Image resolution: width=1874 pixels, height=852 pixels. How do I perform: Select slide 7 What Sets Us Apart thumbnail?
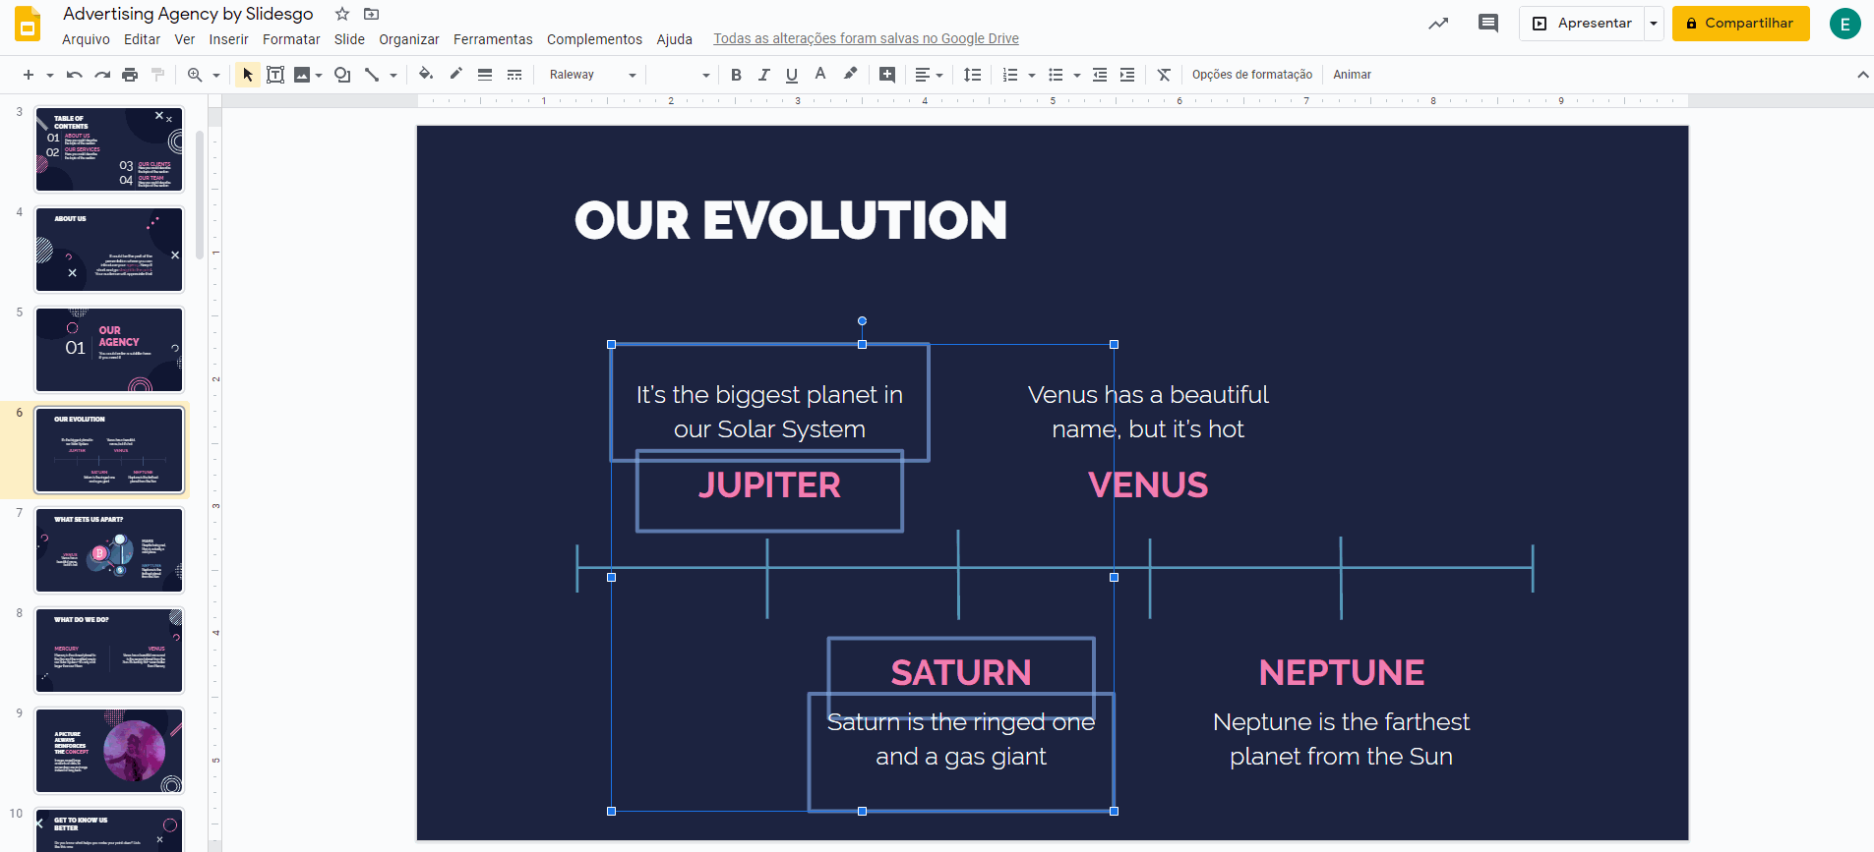tap(109, 550)
